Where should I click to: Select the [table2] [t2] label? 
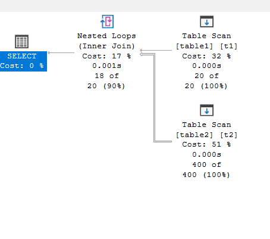point(206,135)
